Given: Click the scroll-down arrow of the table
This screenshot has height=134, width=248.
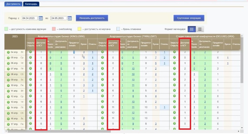Looking at the screenshot, I should 242,128.
